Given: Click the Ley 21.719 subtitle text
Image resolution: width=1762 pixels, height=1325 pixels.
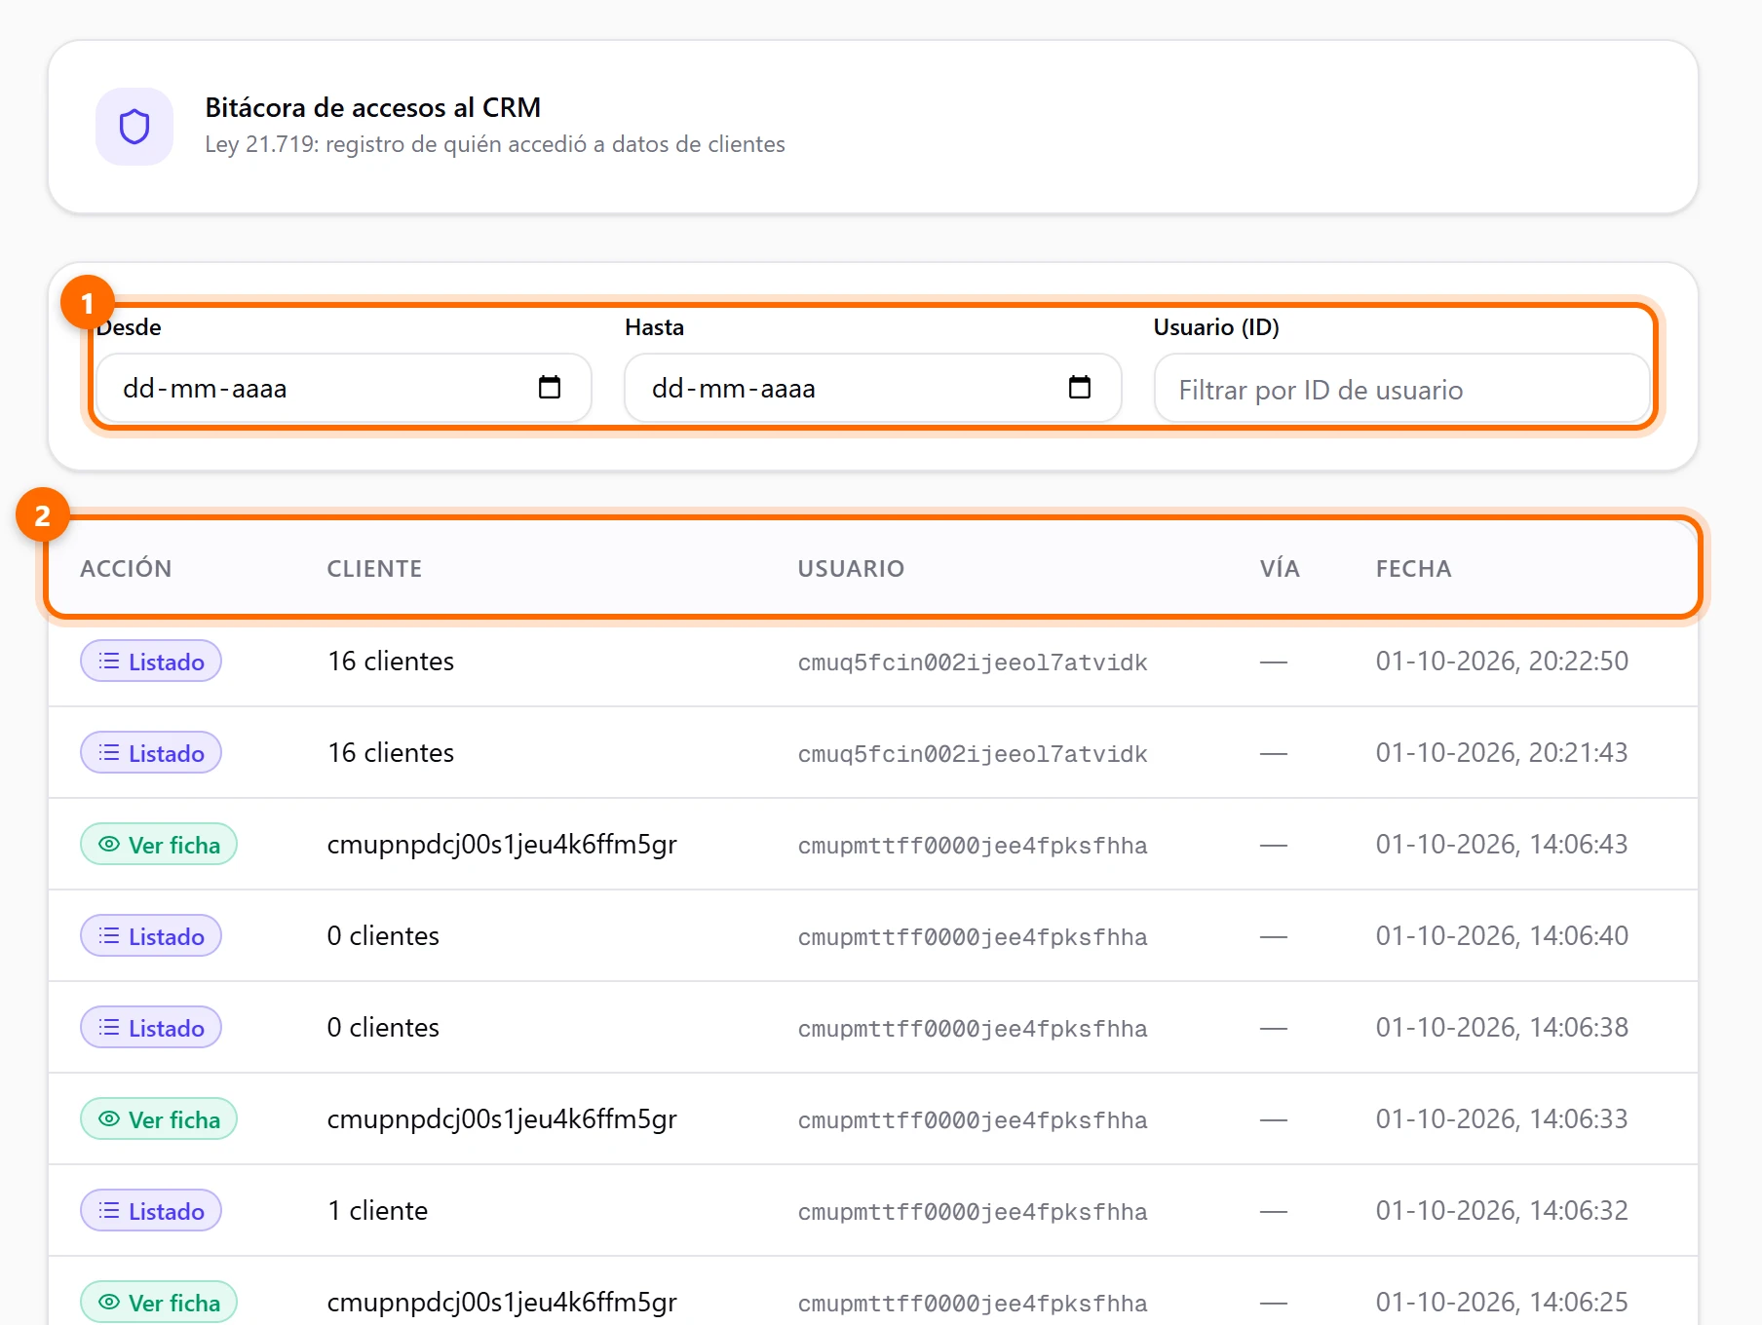Looking at the screenshot, I should coord(495,144).
